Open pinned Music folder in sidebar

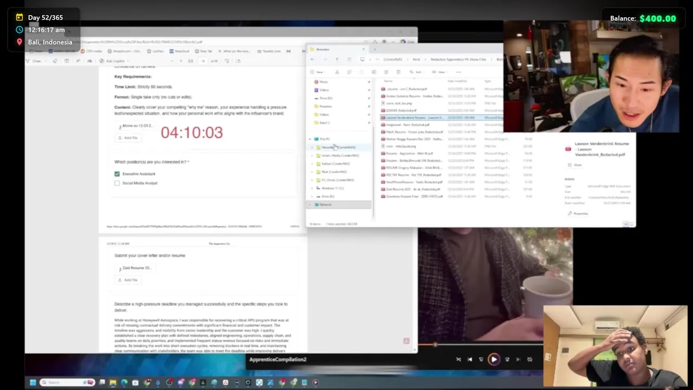324,82
